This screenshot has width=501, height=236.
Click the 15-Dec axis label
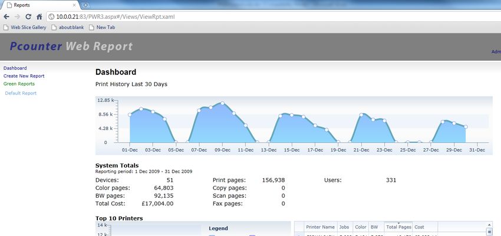click(292, 150)
